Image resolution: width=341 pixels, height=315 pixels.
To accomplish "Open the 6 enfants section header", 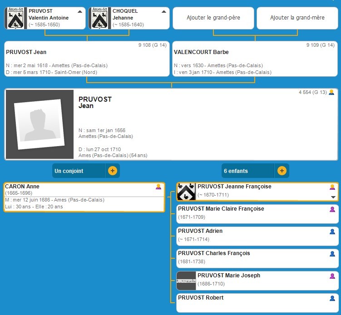I will click(248, 171).
